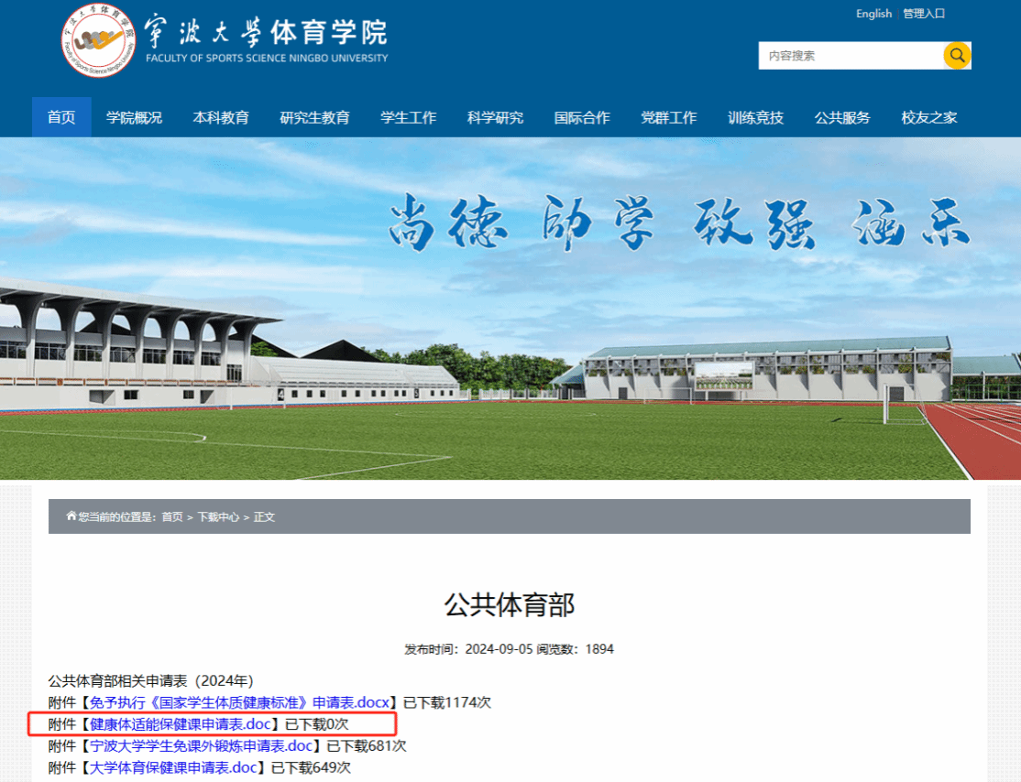Go to the 首页 navigation tab
Screen dimensions: 1021x782
pyautogui.click(x=61, y=117)
